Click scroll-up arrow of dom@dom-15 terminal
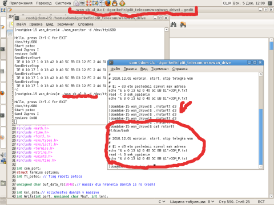This screenshot has height=205, width=274. coord(261,74)
